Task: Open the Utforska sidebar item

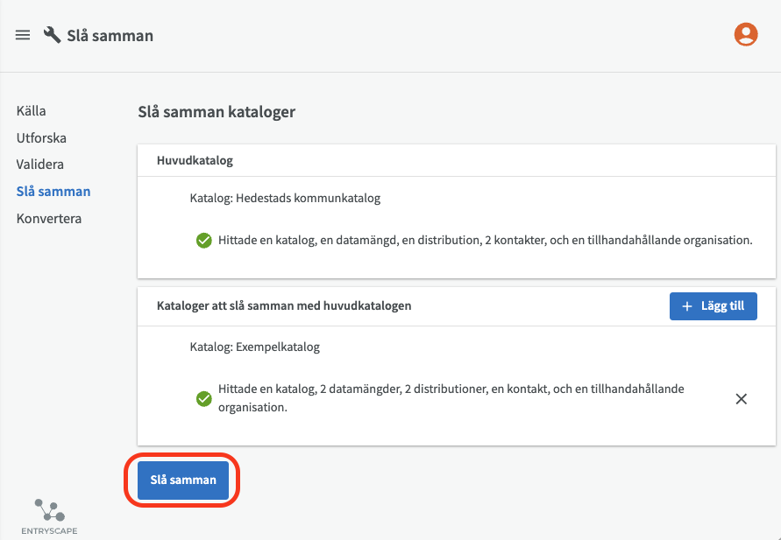Action: [41, 138]
